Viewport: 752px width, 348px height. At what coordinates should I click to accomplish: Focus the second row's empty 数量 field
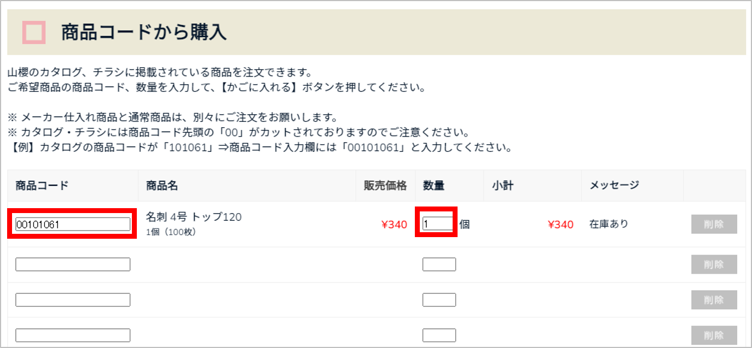[439, 264]
